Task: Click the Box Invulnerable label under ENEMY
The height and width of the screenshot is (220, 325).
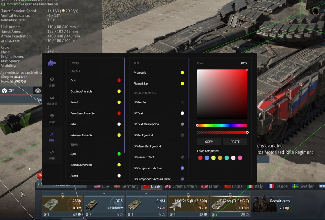Action: [82, 91]
